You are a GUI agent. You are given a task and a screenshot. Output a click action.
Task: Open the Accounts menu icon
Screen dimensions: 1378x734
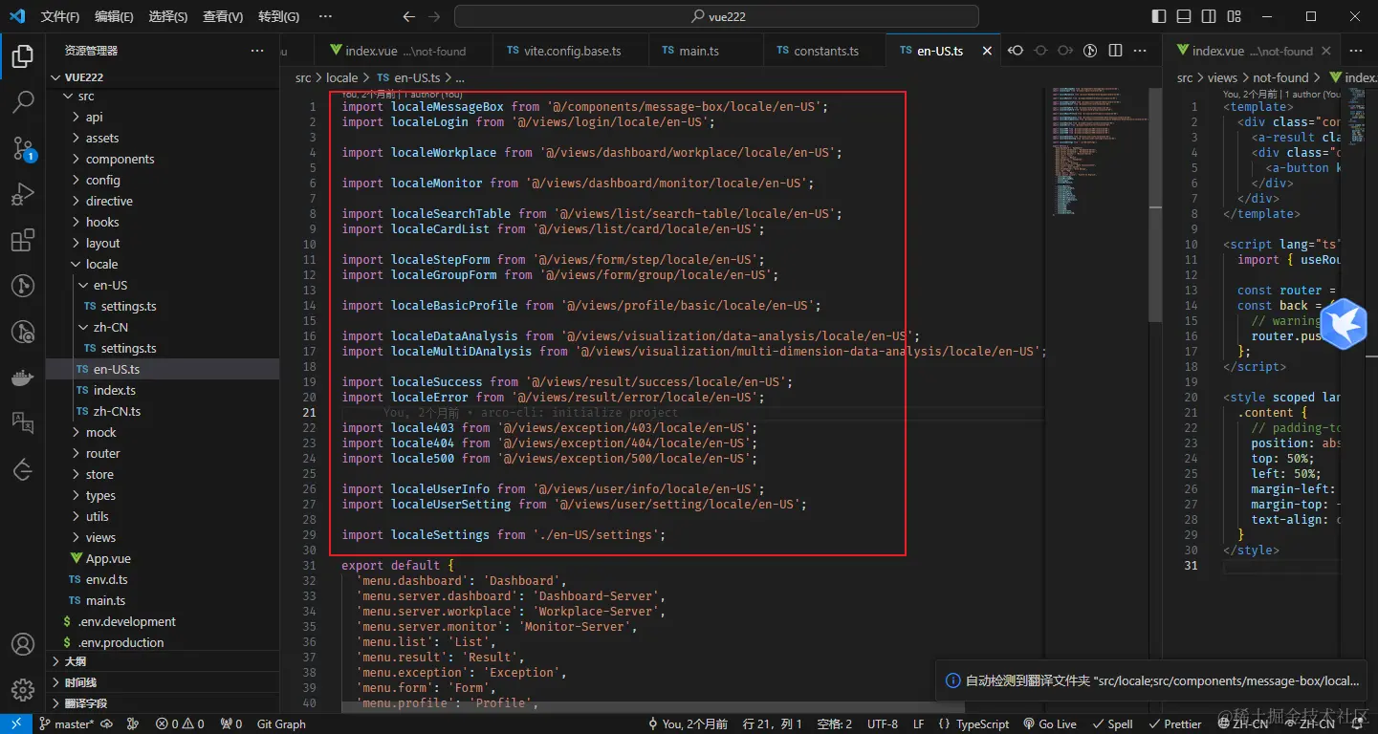click(x=23, y=645)
